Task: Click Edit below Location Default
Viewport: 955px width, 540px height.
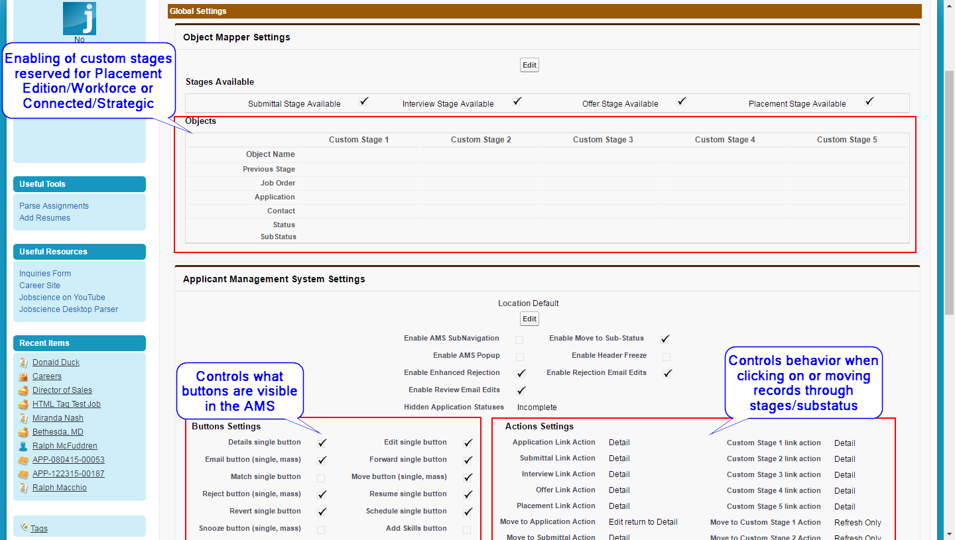Action: coord(529,319)
